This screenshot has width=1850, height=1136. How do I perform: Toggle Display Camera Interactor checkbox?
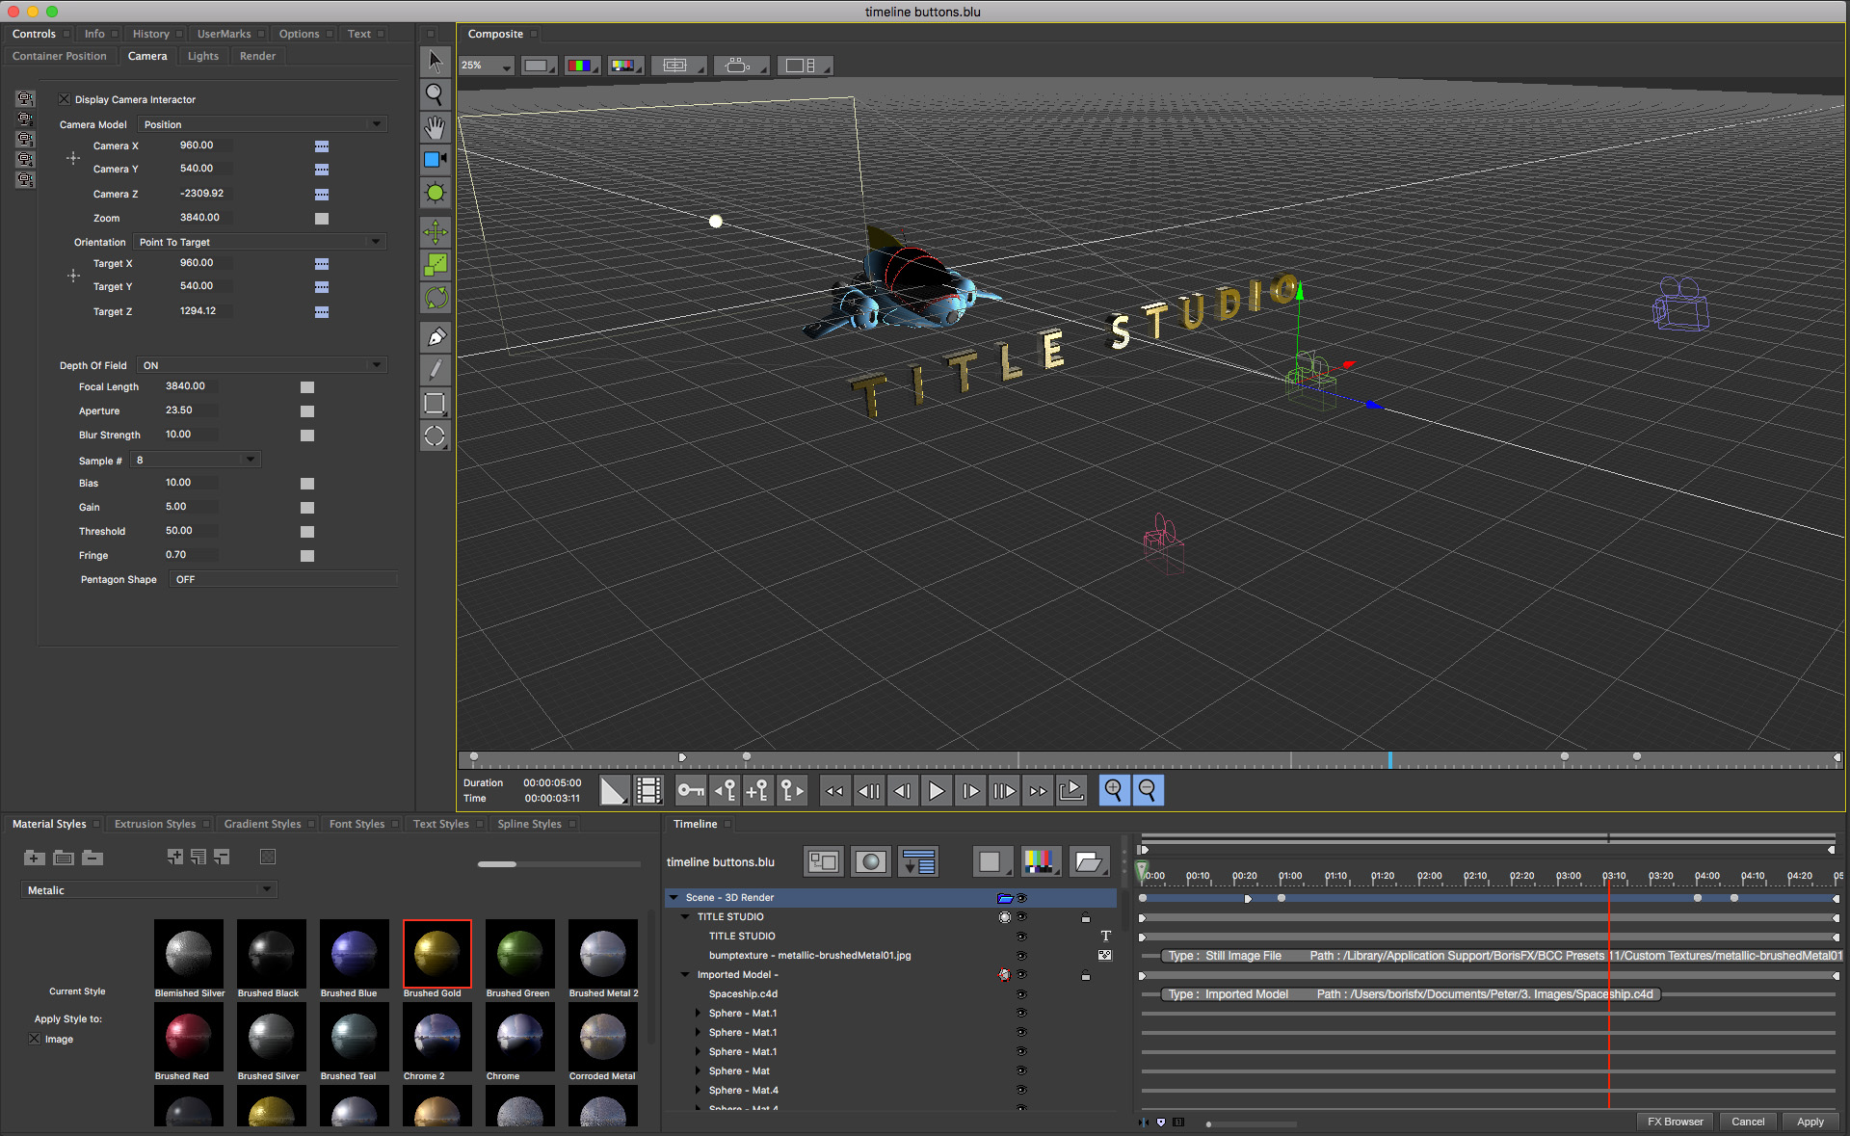click(65, 99)
